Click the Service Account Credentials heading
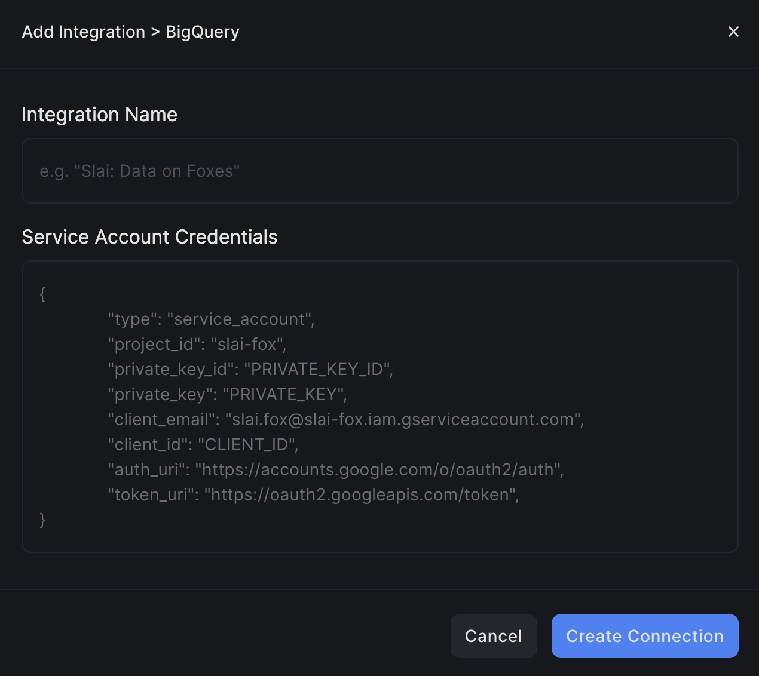This screenshot has width=759, height=676. pyautogui.click(x=149, y=236)
